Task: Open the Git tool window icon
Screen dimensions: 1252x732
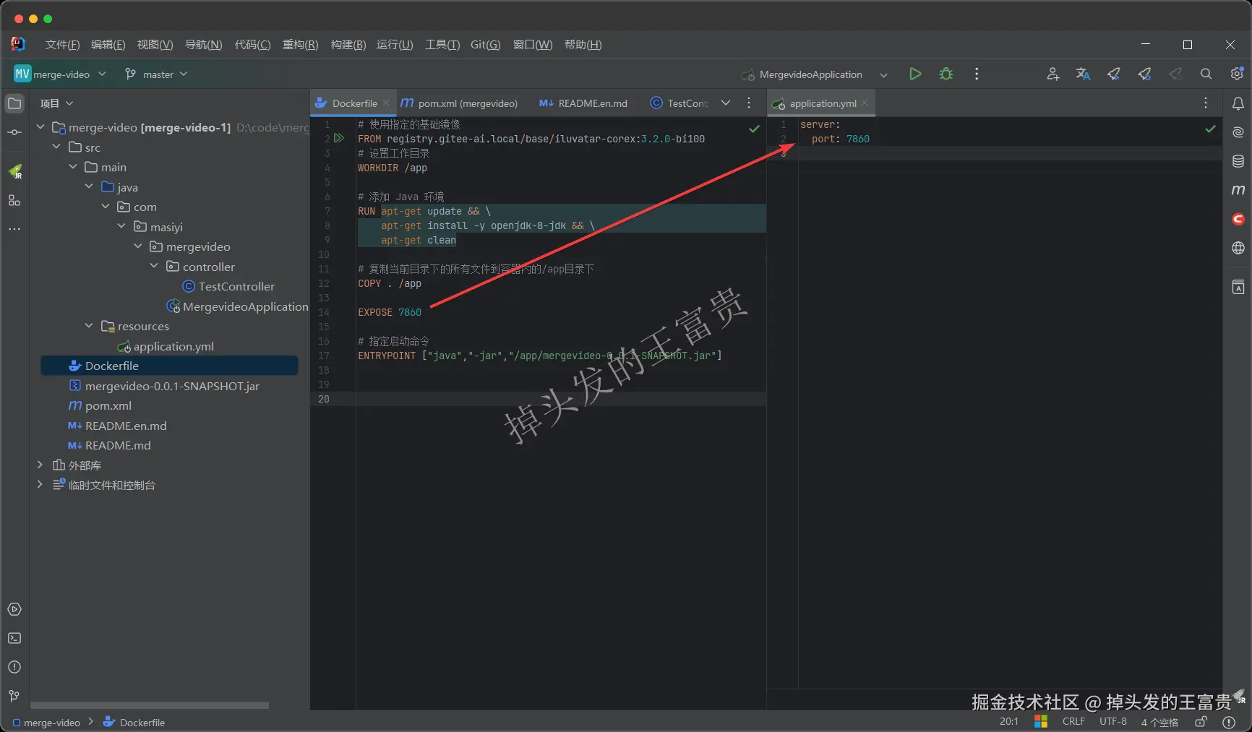Action: (14, 696)
